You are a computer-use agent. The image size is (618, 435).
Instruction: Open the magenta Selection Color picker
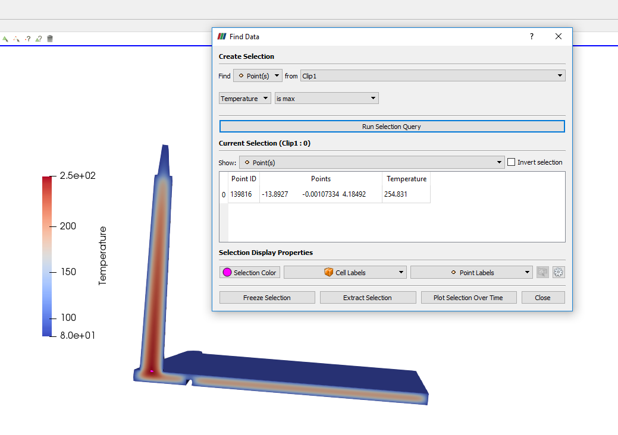[x=249, y=272]
